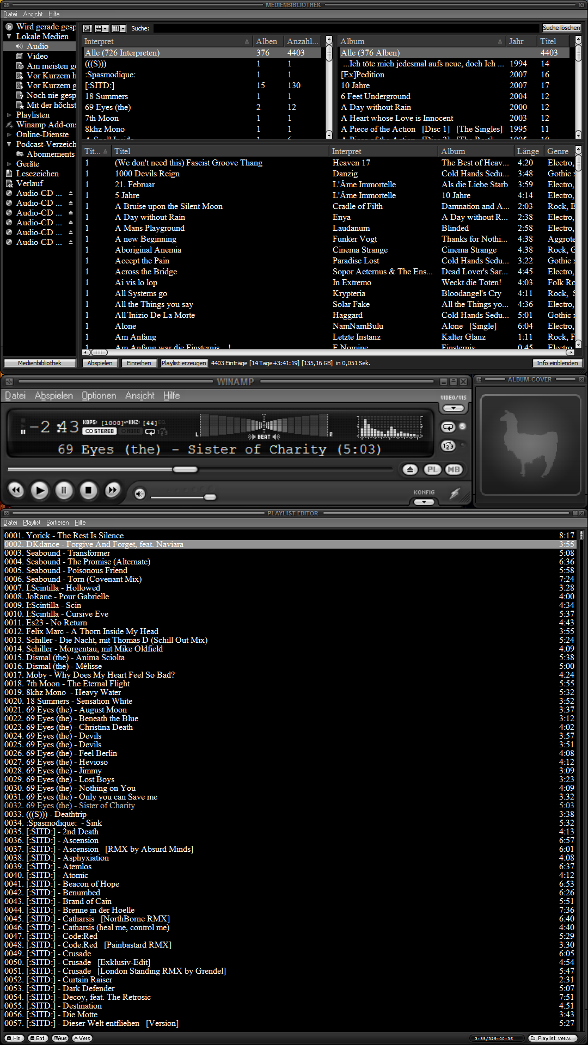This screenshot has width=588, height=1045.
Task: Collapse the Podcast-Verzeichnis tree node
Action: pos(9,144)
